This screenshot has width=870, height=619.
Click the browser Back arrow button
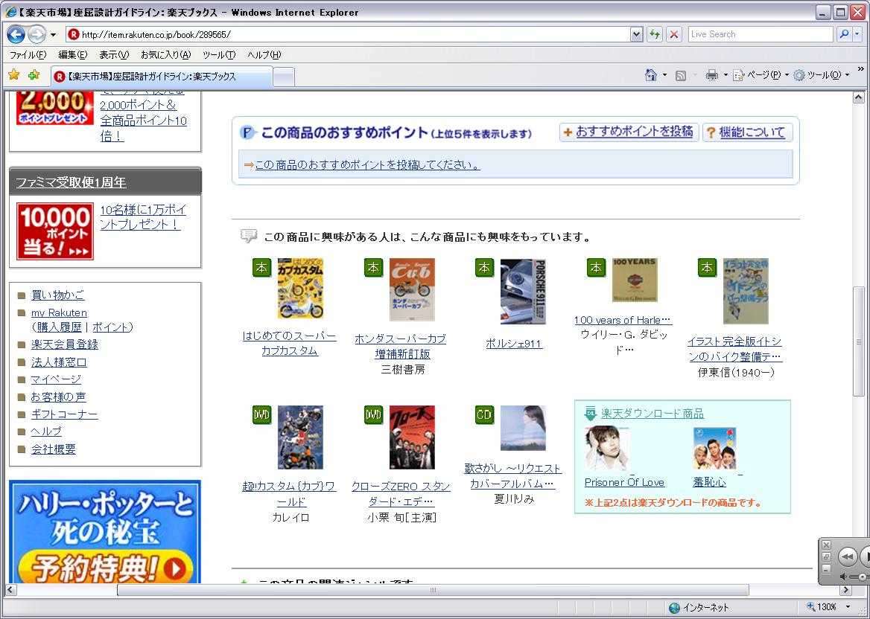(x=16, y=34)
